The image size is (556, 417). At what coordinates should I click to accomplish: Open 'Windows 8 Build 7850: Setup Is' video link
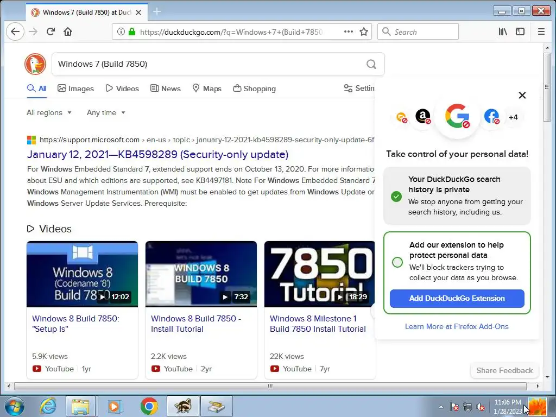click(x=76, y=324)
